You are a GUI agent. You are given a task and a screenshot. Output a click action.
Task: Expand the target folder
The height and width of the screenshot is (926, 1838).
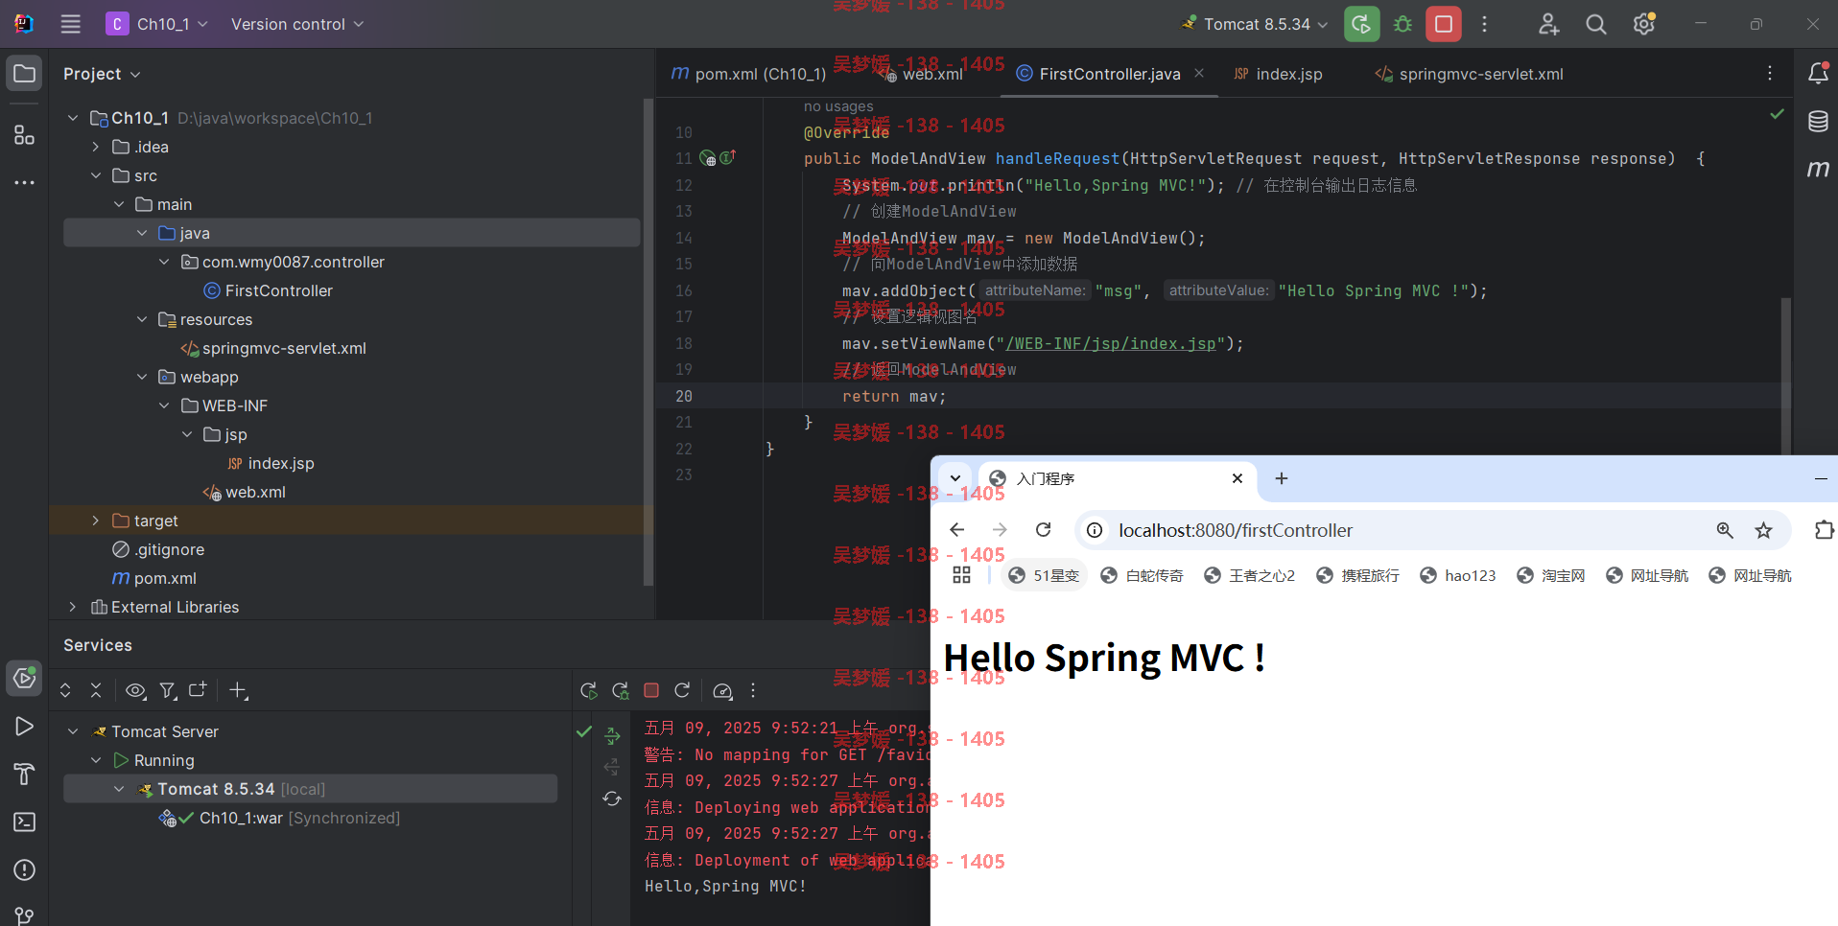click(x=95, y=521)
